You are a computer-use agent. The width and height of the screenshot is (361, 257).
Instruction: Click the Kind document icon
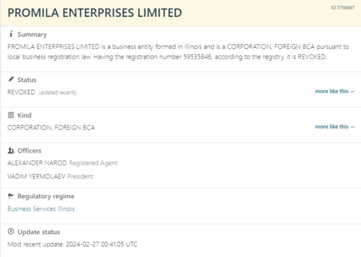pos(11,115)
